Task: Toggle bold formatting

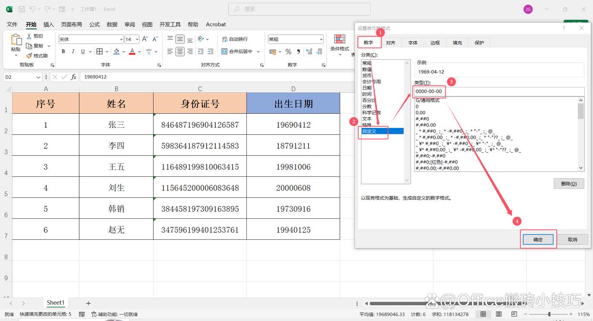Action: click(x=63, y=52)
